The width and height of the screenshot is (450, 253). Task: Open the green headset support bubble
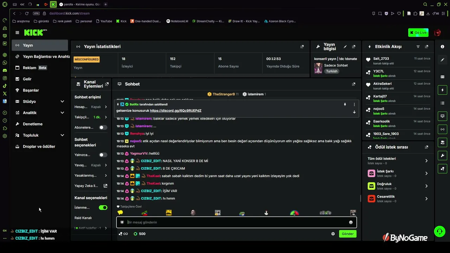coord(439,231)
